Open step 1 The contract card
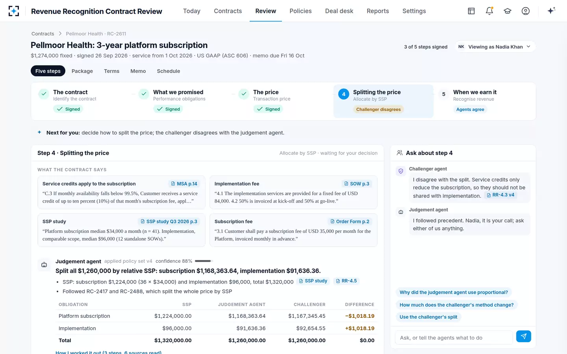567x354 pixels. click(83, 101)
